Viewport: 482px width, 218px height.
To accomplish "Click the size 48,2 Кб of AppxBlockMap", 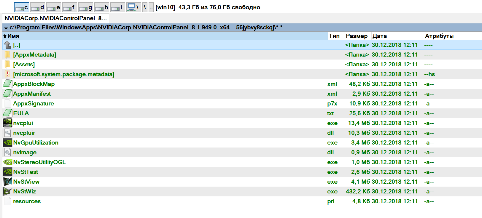I will pos(359,84).
